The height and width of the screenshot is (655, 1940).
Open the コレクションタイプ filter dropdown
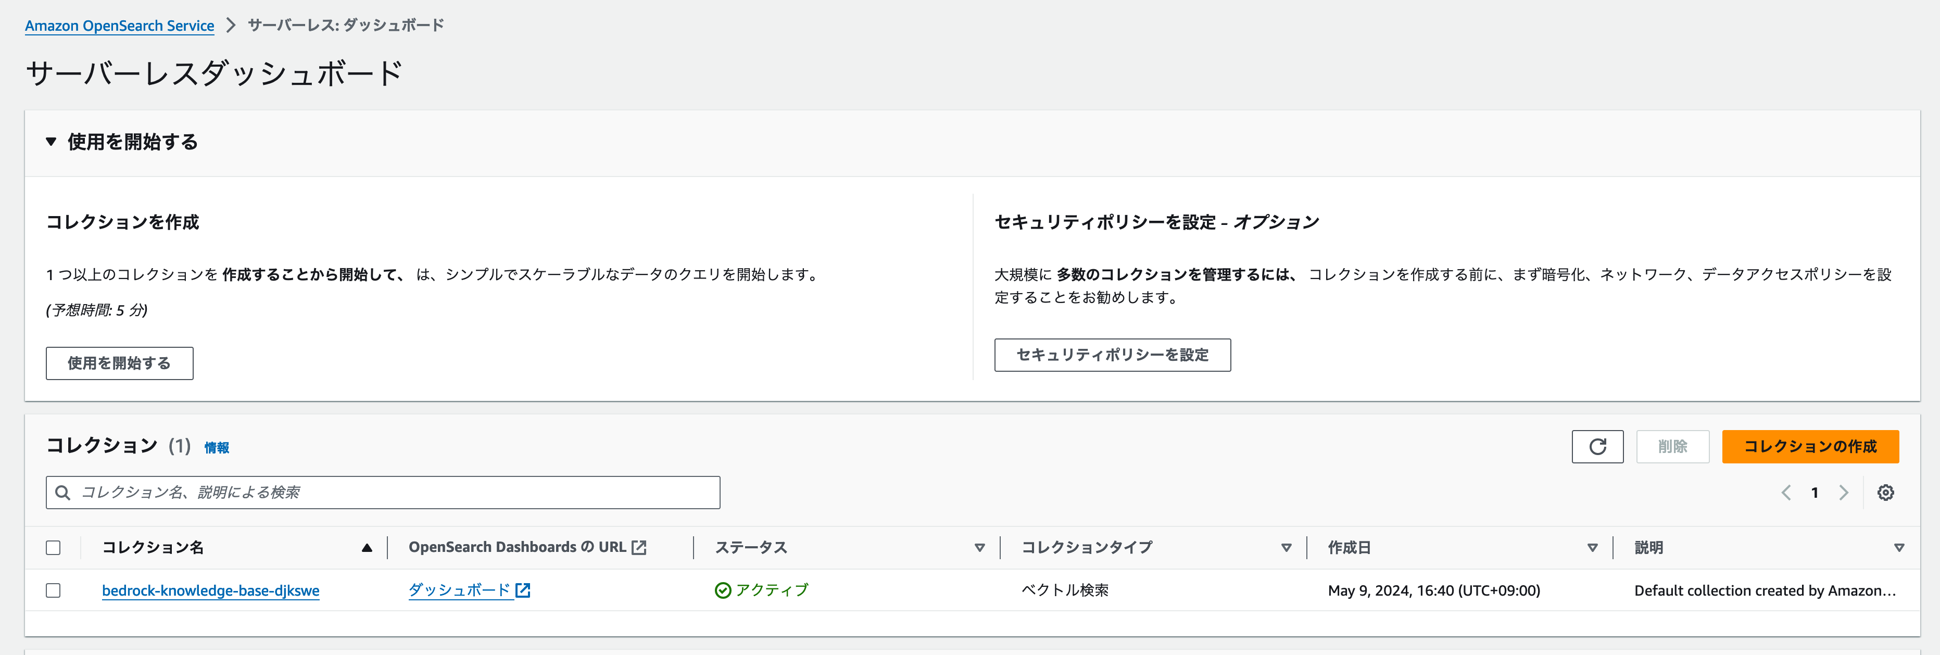tap(1286, 547)
